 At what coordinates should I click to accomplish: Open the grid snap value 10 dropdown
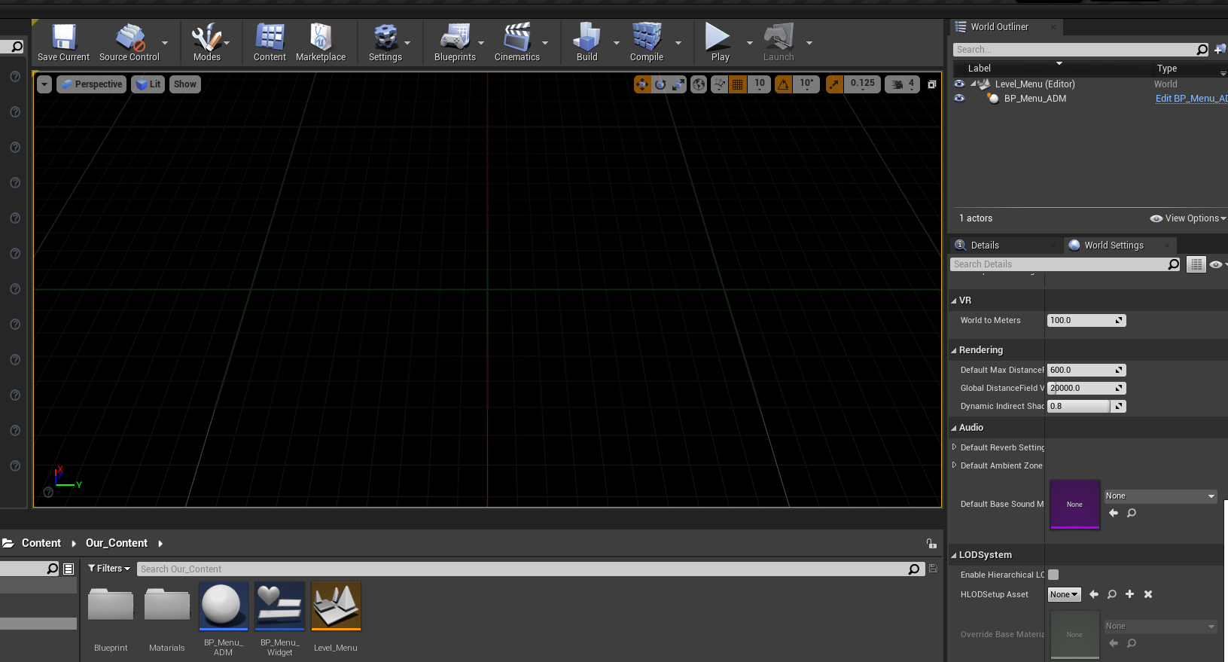[x=760, y=84]
